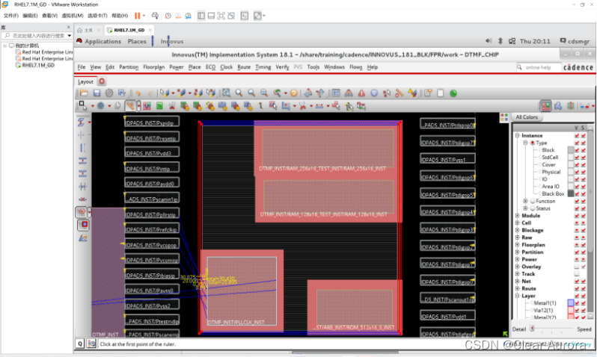Expand the Module tree node
The height and width of the screenshot is (357, 597).
click(x=518, y=216)
